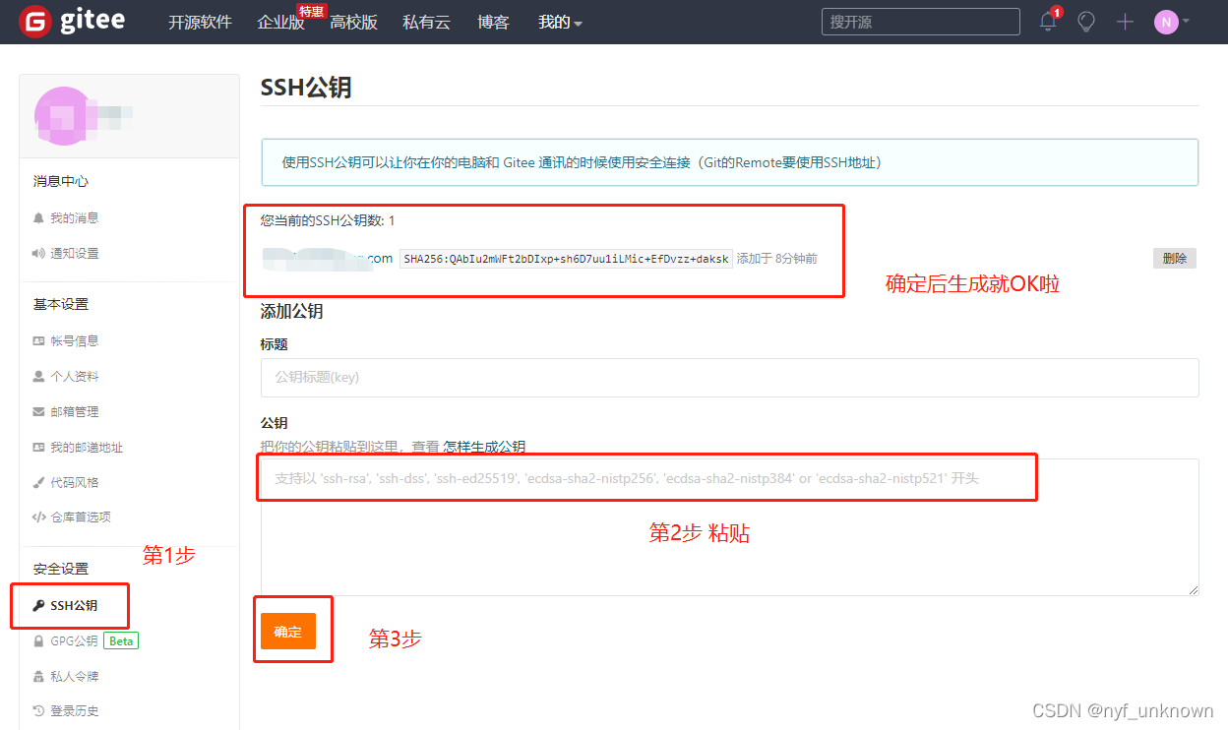1228x730 pixels.
Task: Open 企业版 in the top navigation
Action: 280,22
